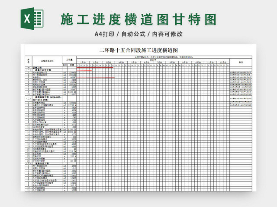Click the 备注 column header

tap(241, 62)
